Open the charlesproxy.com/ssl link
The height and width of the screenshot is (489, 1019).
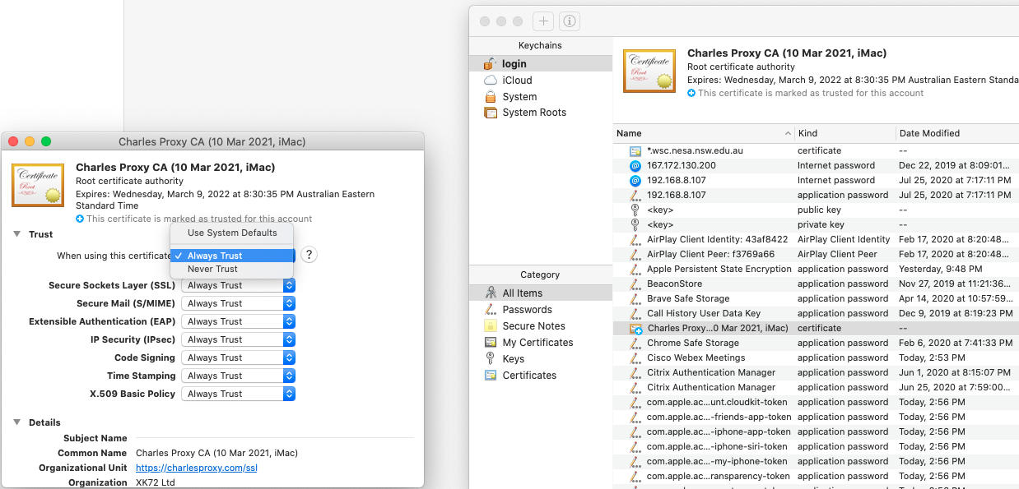[196, 468]
